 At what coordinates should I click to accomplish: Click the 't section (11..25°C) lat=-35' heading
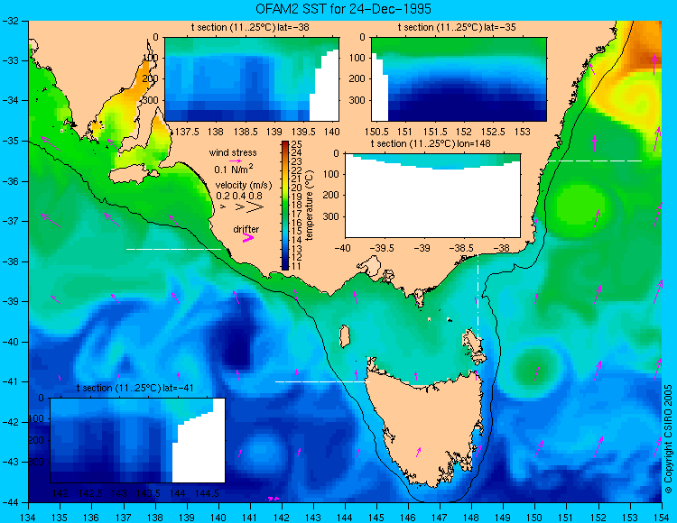pyautogui.click(x=457, y=27)
